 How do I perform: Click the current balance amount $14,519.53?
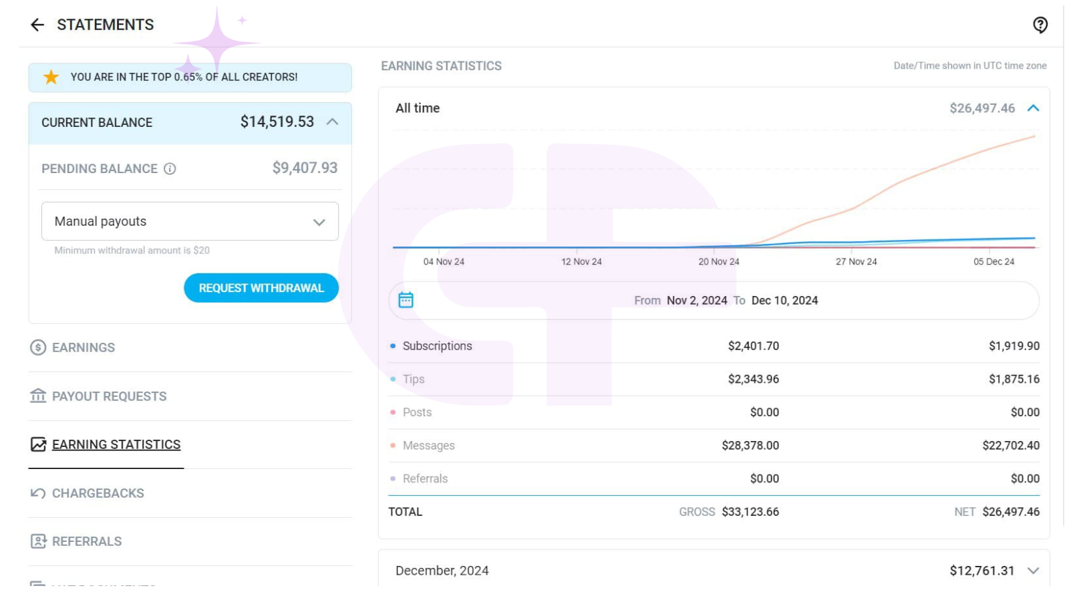coord(277,122)
